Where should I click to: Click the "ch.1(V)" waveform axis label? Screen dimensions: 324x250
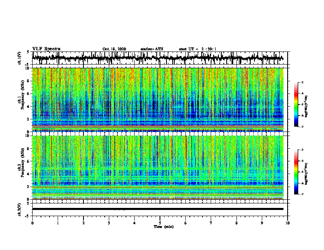20,58
